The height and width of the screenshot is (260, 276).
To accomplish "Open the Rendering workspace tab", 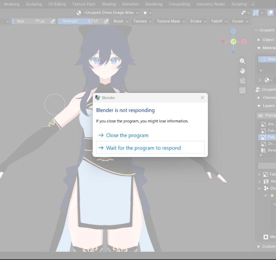I will (x=154, y=4).
